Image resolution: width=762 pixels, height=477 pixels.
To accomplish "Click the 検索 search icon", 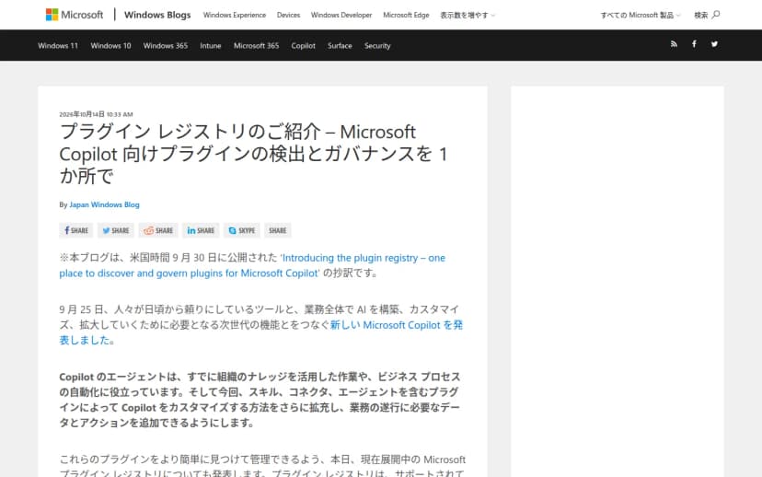I will [707, 15].
